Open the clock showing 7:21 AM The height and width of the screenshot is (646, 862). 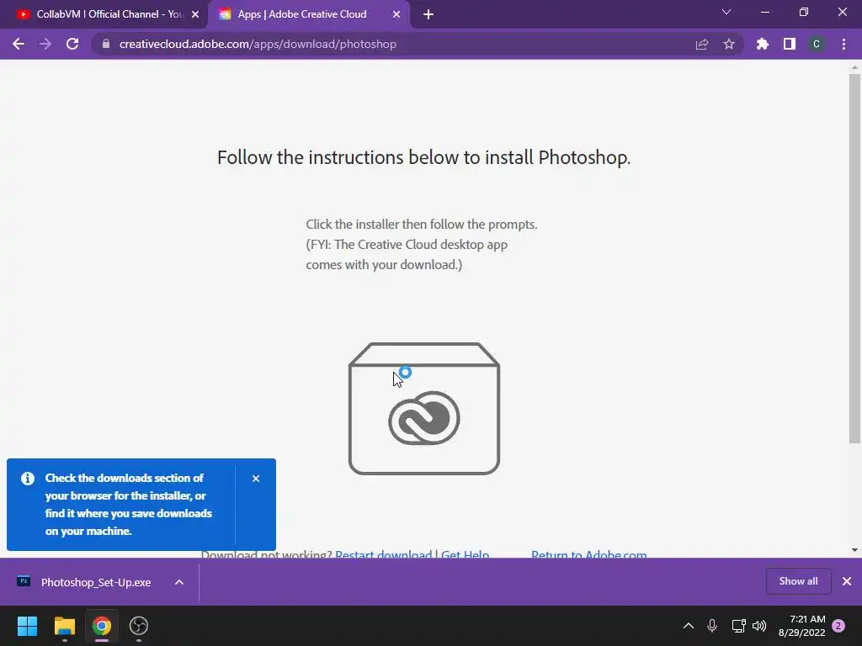[802, 626]
